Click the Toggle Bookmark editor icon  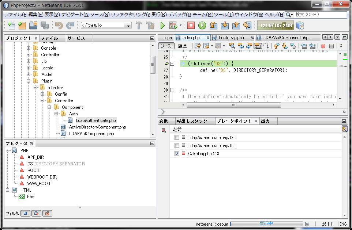tap(293, 46)
